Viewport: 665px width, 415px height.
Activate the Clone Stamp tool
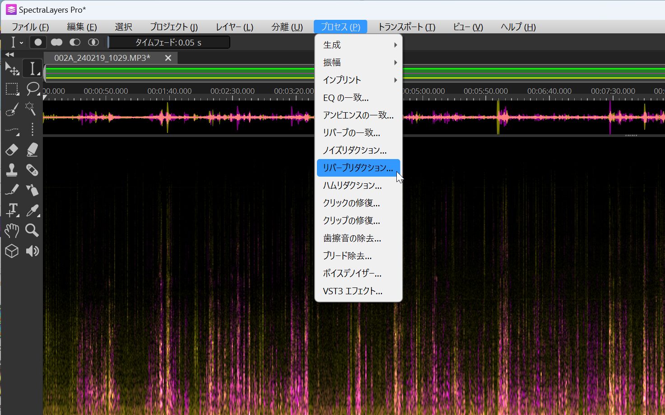point(12,170)
